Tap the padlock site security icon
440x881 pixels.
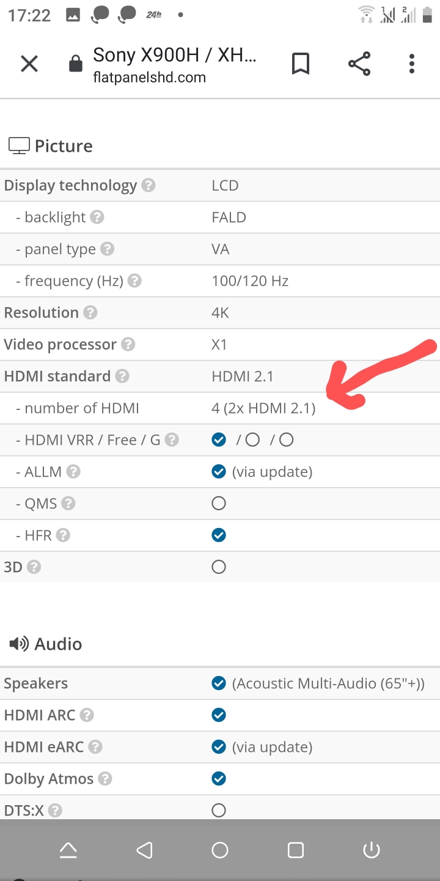tap(75, 64)
